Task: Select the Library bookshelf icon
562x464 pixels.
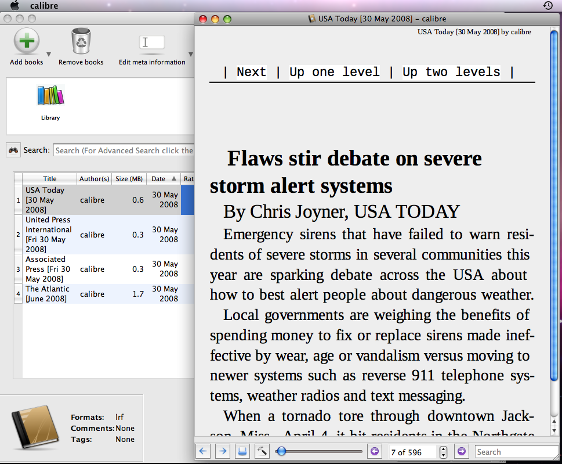Action: (x=50, y=95)
